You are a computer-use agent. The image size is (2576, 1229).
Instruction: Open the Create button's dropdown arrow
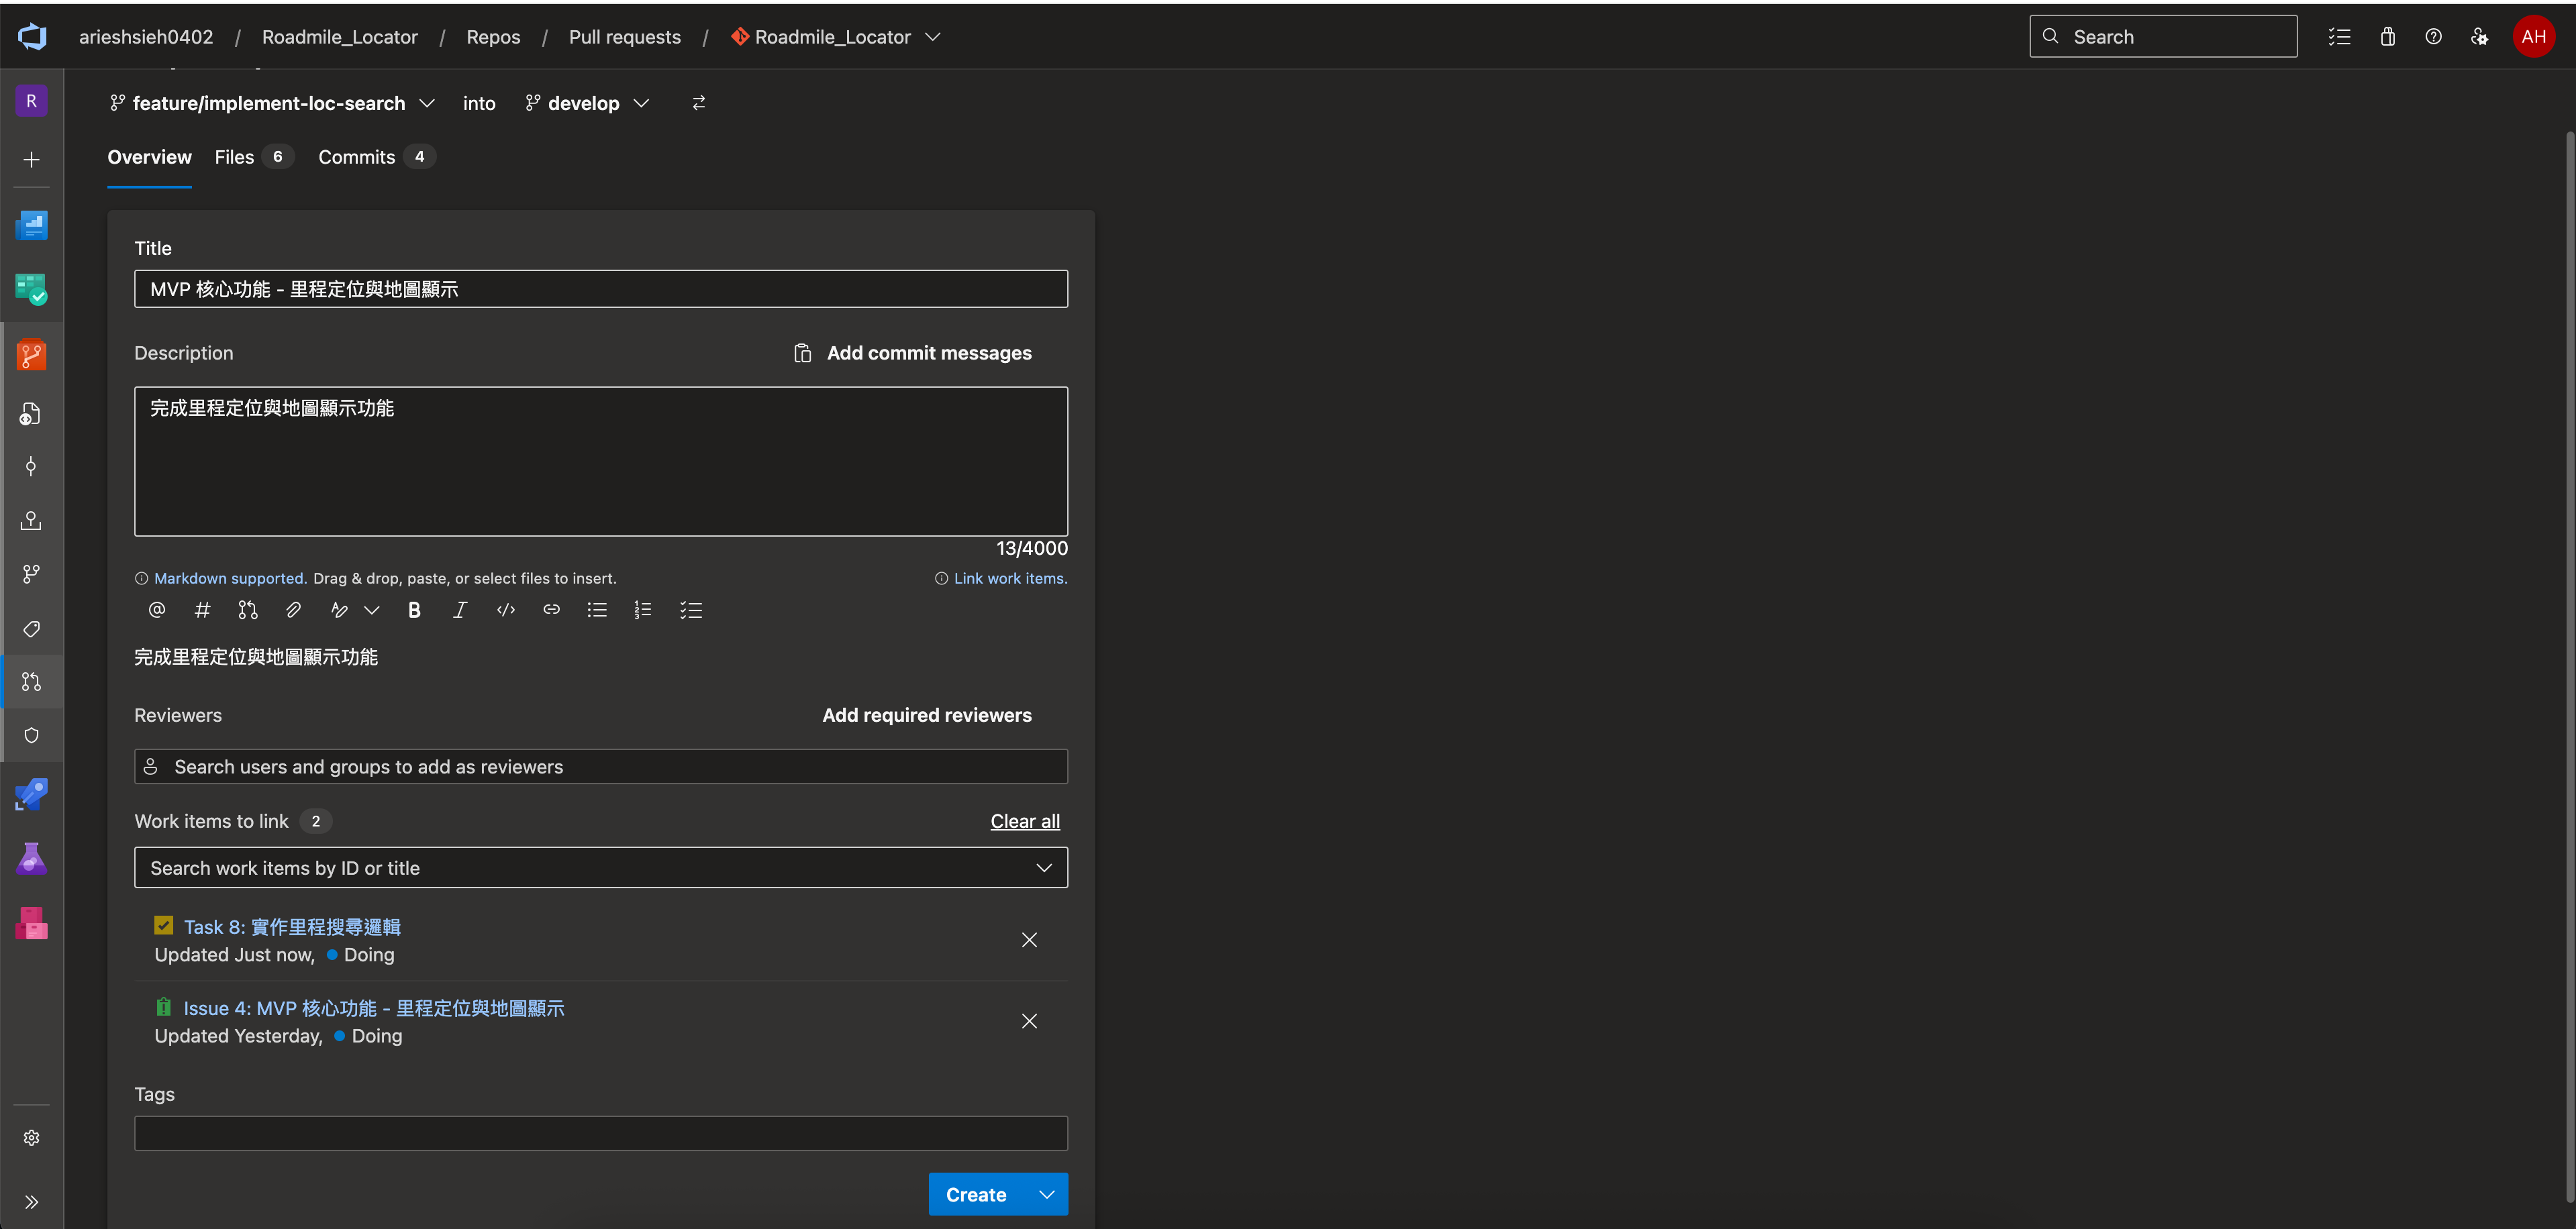(x=1047, y=1194)
